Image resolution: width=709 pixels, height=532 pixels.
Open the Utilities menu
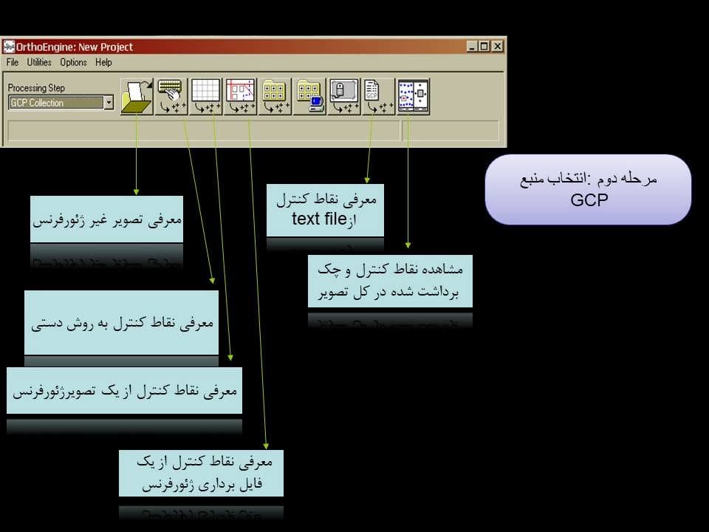(39, 62)
